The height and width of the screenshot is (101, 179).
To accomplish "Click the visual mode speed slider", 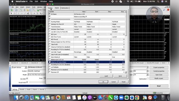I will click(x=38, y=82).
